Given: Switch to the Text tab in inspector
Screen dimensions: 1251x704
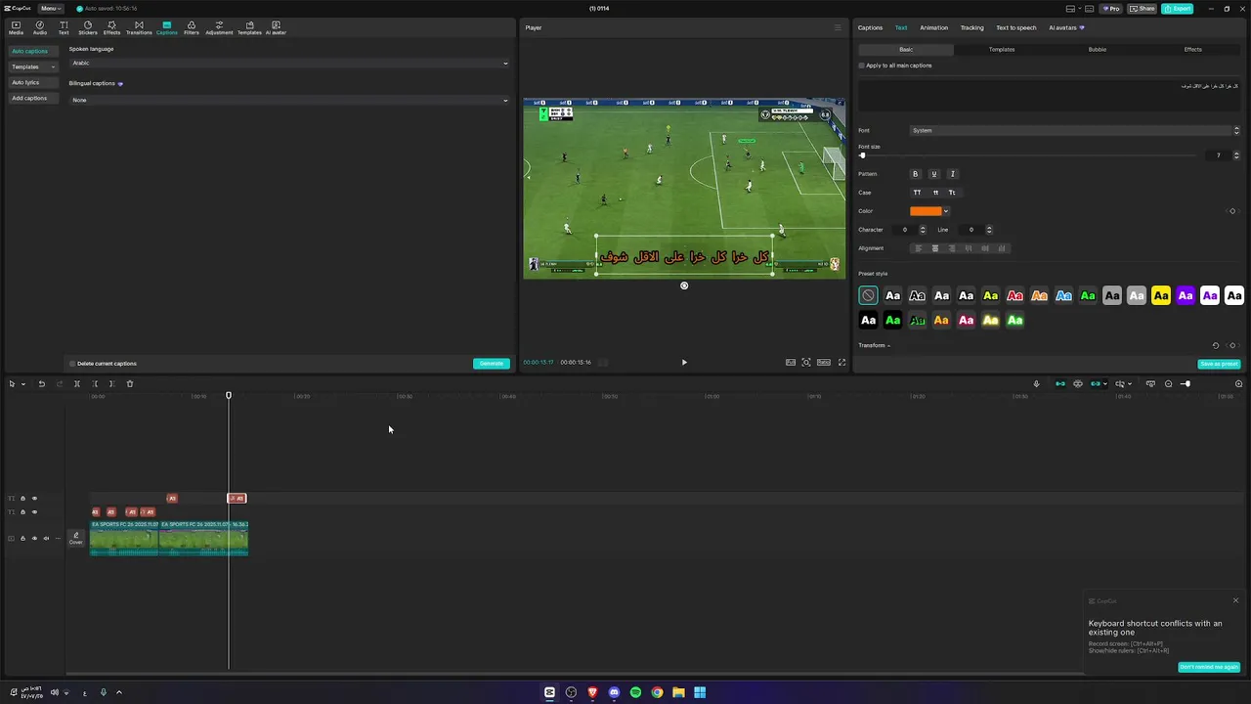Looking at the screenshot, I should [901, 27].
